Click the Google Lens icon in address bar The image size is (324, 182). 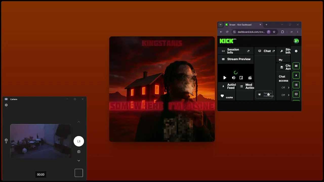coord(269,32)
